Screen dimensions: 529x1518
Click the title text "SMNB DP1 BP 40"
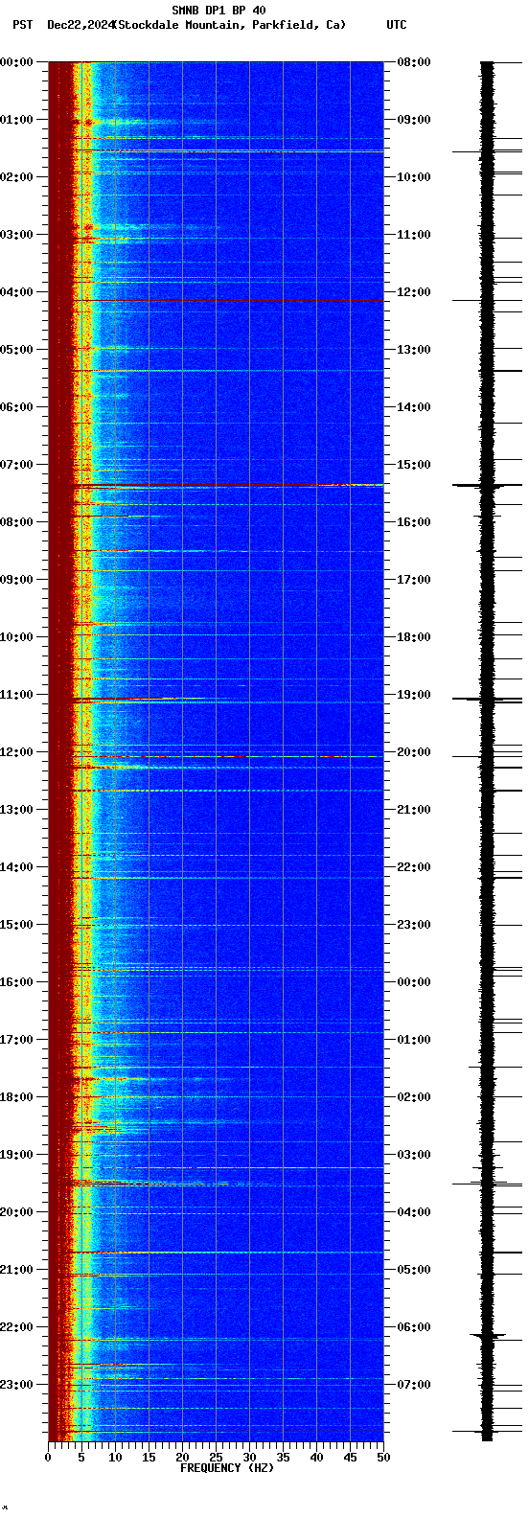click(x=218, y=11)
